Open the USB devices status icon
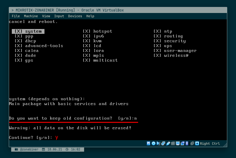Viewport: 236px width, 158px height. 168,143
